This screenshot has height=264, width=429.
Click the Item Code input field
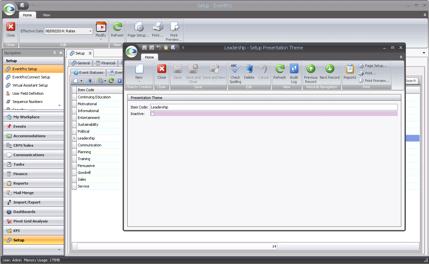tap(274, 107)
